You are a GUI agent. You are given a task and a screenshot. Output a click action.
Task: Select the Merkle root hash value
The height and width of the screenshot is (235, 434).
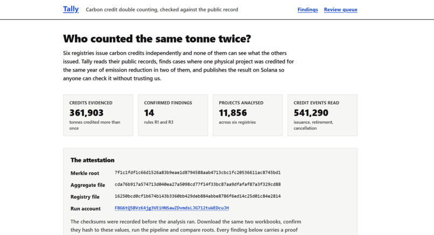pyautogui.click(x=198, y=173)
